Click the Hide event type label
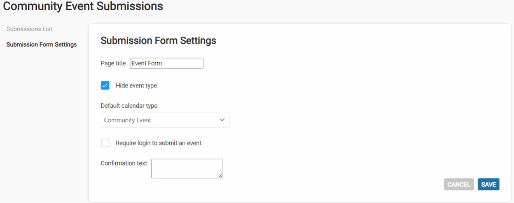The height and width of the screenshot is (203, 514). tap(136, 85)
